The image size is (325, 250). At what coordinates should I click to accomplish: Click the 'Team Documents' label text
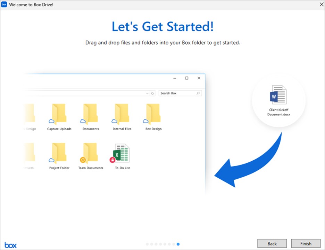point(91,168)
